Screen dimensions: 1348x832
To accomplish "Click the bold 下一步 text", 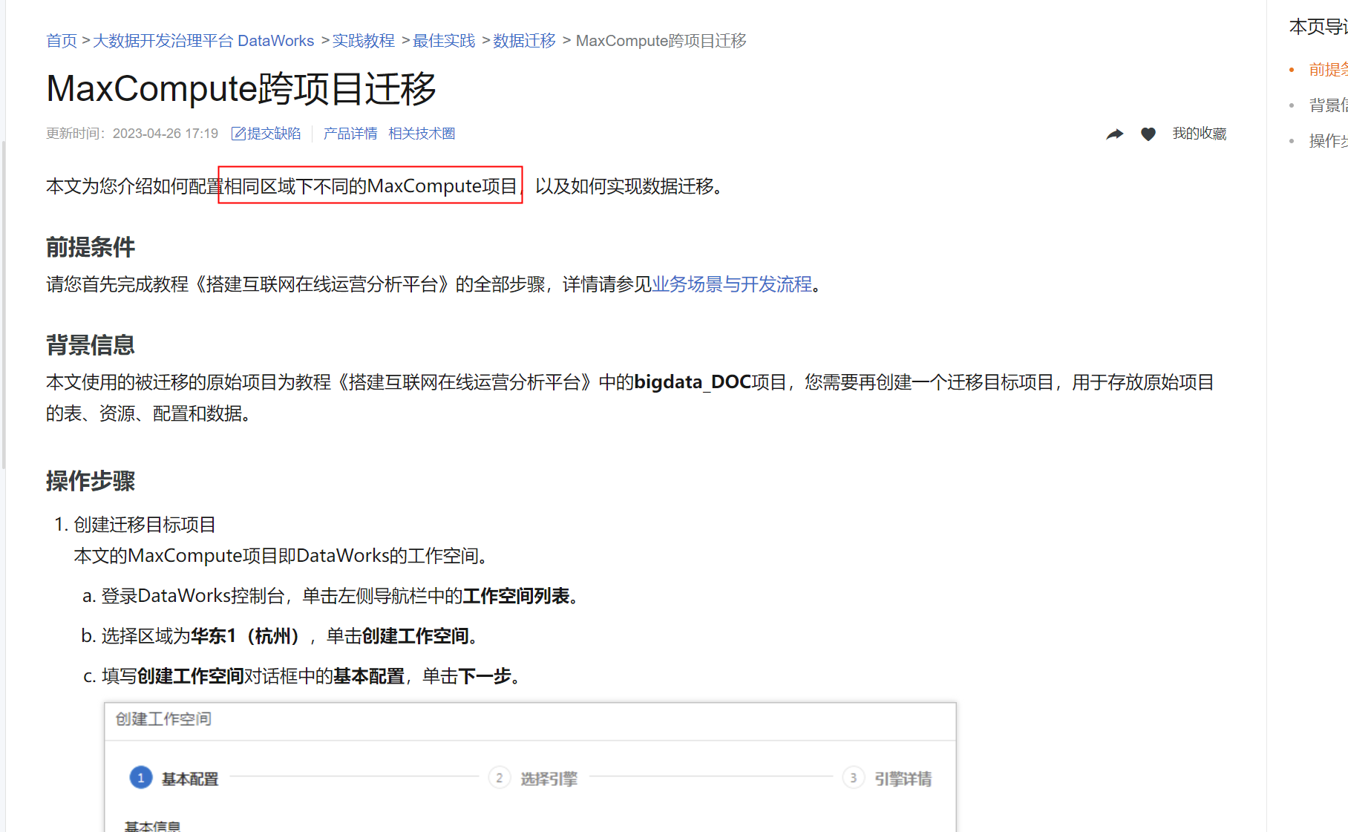I will pos(485,676).
